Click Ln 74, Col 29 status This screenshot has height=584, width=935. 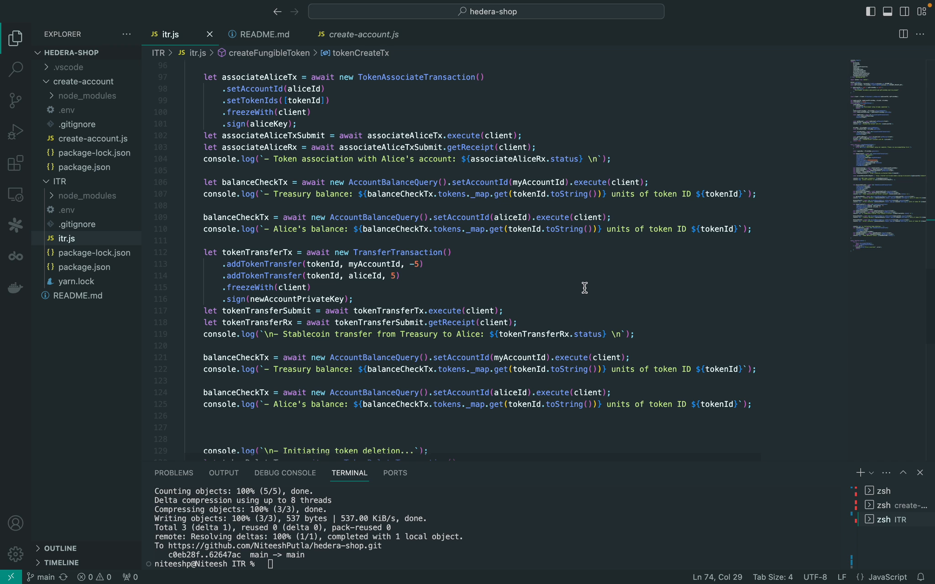[x=717, y=577]
